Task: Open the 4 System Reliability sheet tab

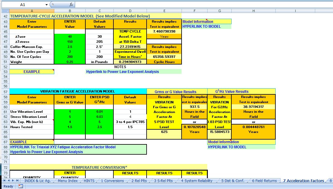Action: click(197, 181)
